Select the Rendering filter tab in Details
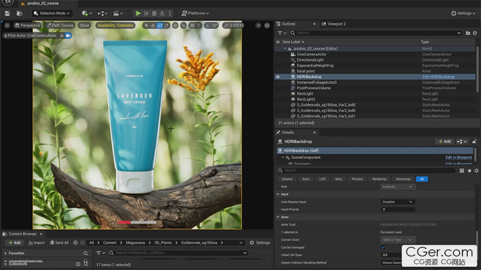The height and width of the screenshot is (270, 481). 379,179
